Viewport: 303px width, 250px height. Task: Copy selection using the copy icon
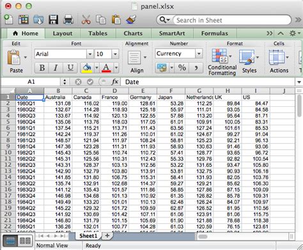pyautogui.click(x=101, y=20)
